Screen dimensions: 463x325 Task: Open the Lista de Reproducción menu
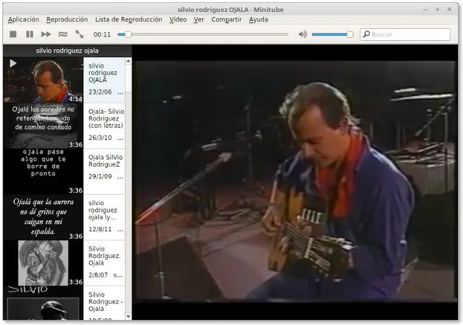[x=129, y=19]
